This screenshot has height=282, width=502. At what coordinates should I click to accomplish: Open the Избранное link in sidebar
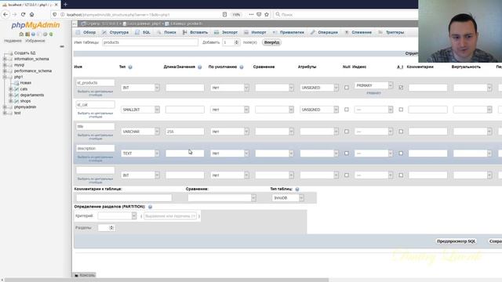35,41
